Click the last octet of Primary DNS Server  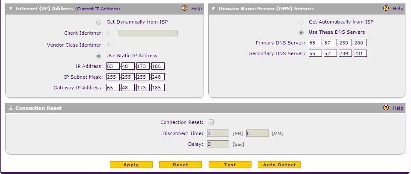pos(360,43)
